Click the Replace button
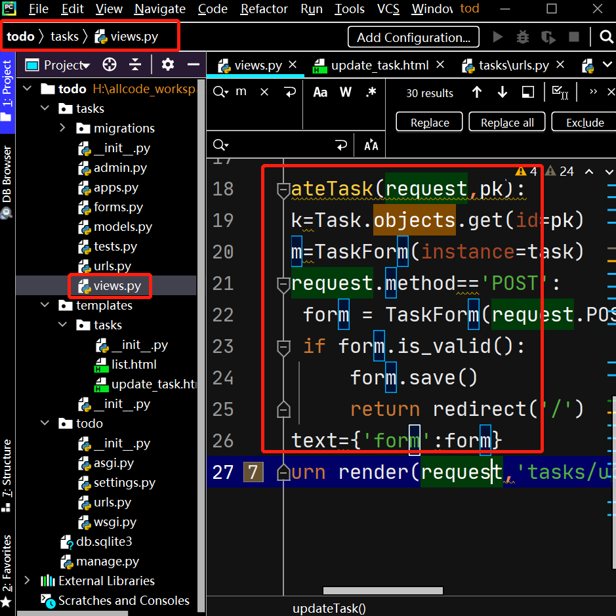 click(430, 122)
